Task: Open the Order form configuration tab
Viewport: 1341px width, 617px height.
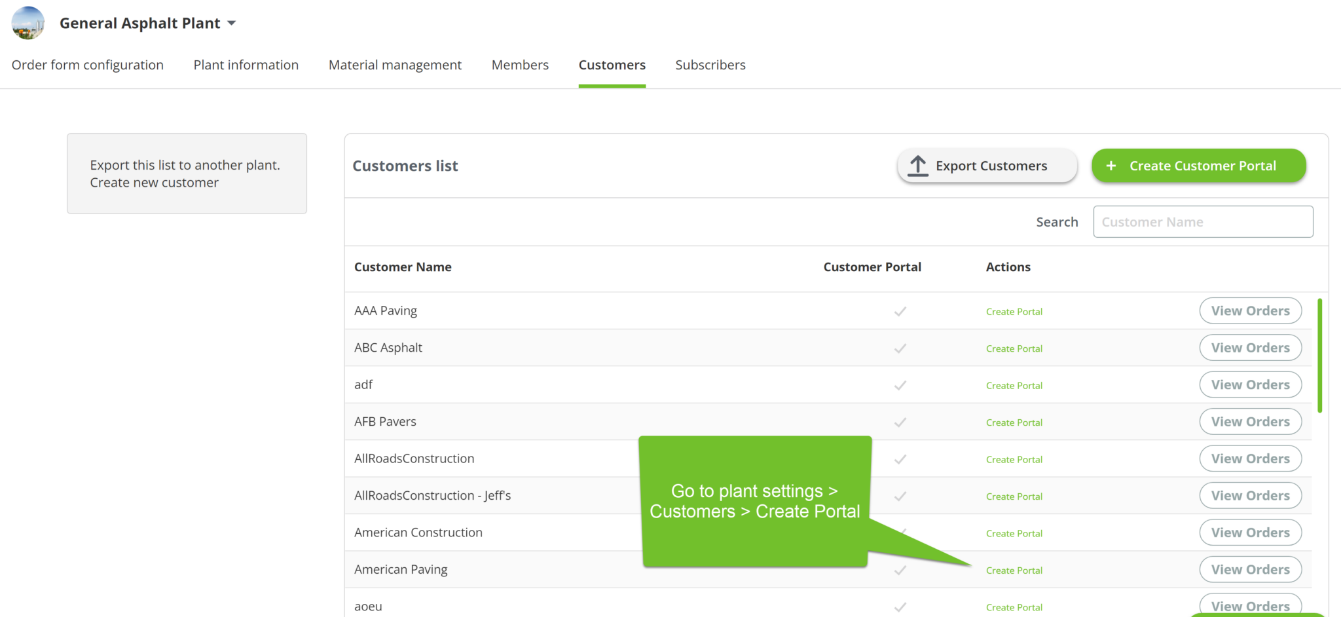Action: (87, 64)
